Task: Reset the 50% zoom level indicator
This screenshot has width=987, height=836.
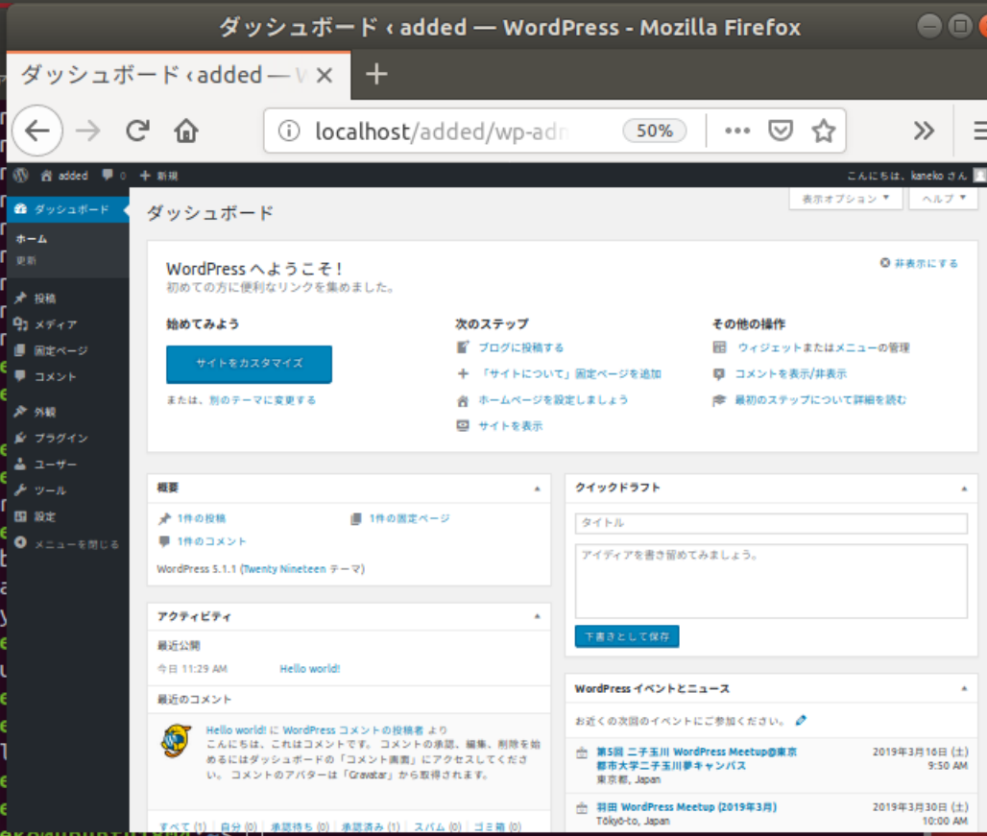Action: [655, 131]
